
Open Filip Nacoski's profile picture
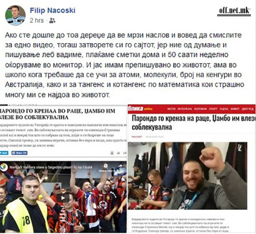point(15,15)
